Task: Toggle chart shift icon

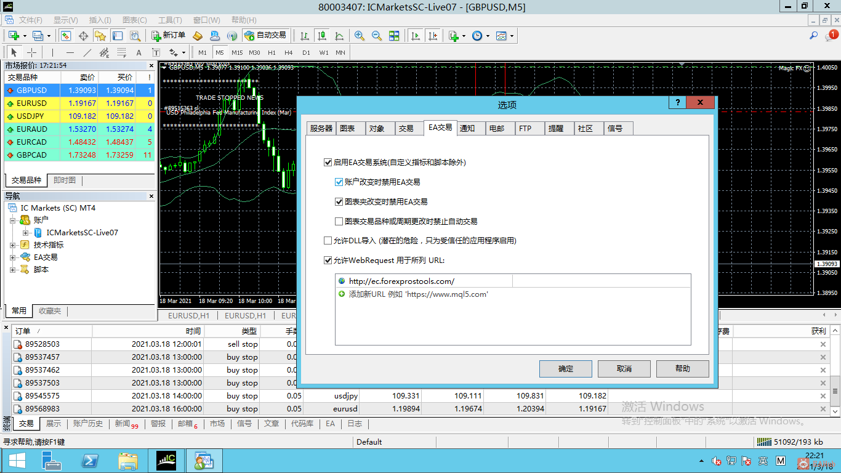Action: [x=433, y=36]
